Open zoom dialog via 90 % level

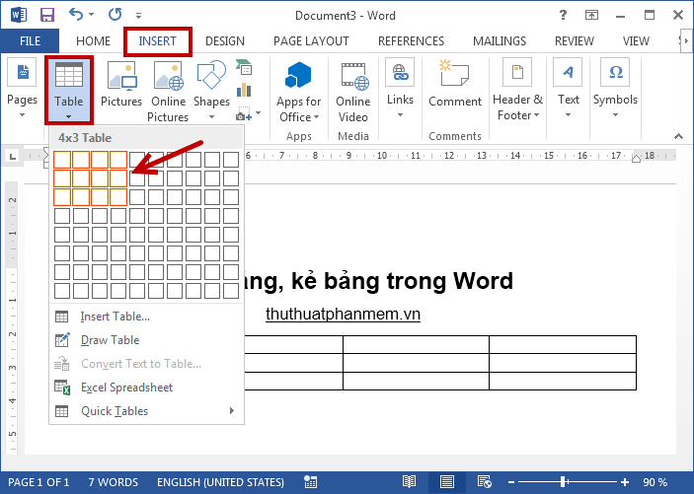point(655,482)
